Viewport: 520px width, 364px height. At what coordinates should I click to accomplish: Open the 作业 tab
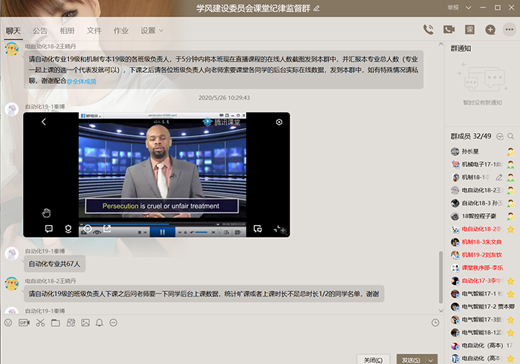pos(121,31)
